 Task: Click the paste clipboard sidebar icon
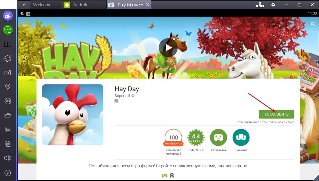coord(8,144)
